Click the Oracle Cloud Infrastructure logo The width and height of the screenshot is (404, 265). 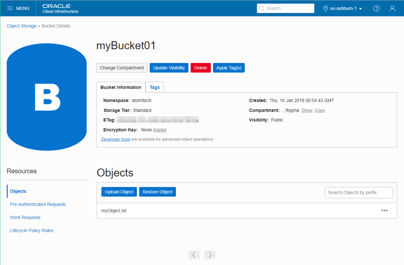[60, 9]
